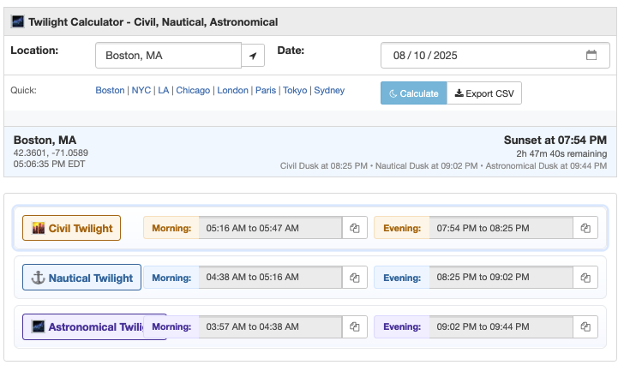The width and height of the screenshot is (624, 371).
Task: Copy Civil Twilight morning times
Action: 355,228
